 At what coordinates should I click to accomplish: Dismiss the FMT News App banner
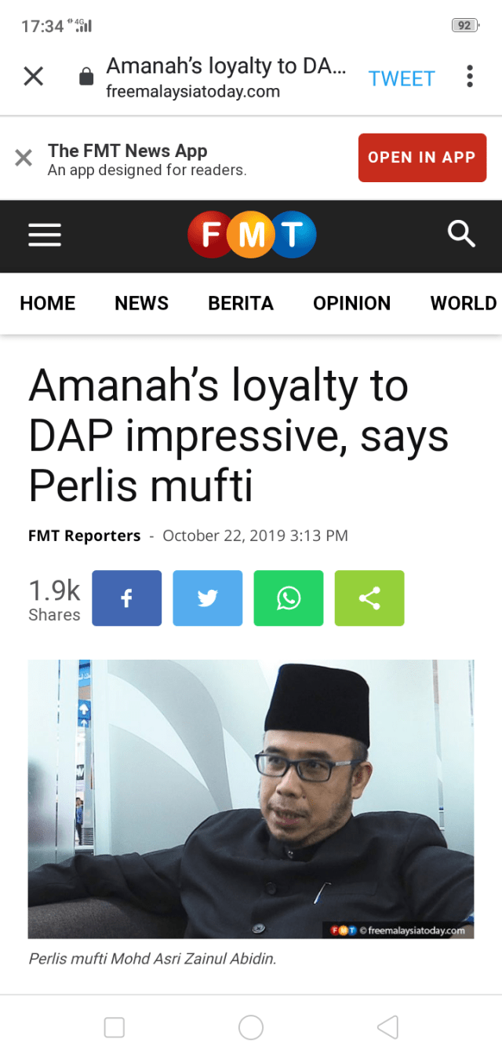[x=24, y=158]
